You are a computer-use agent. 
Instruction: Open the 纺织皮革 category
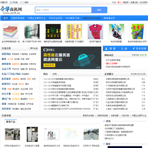(x=6, y=109)
